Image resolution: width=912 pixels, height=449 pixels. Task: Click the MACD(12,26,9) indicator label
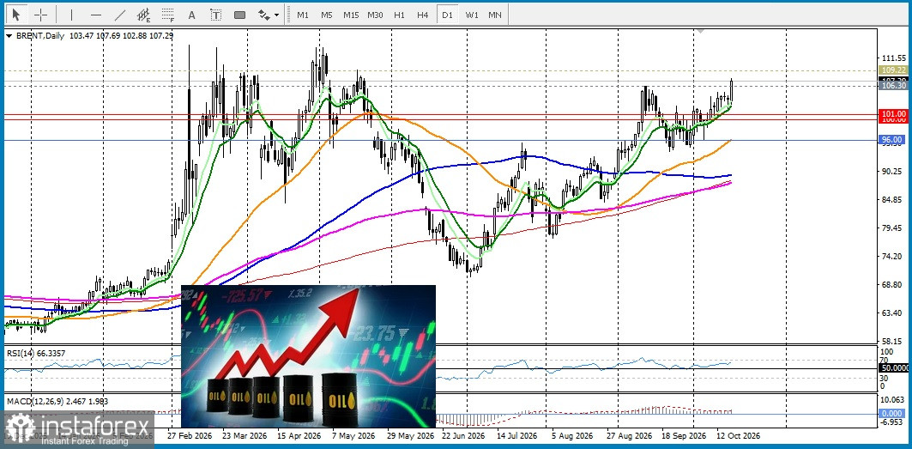tap(57, 401)
